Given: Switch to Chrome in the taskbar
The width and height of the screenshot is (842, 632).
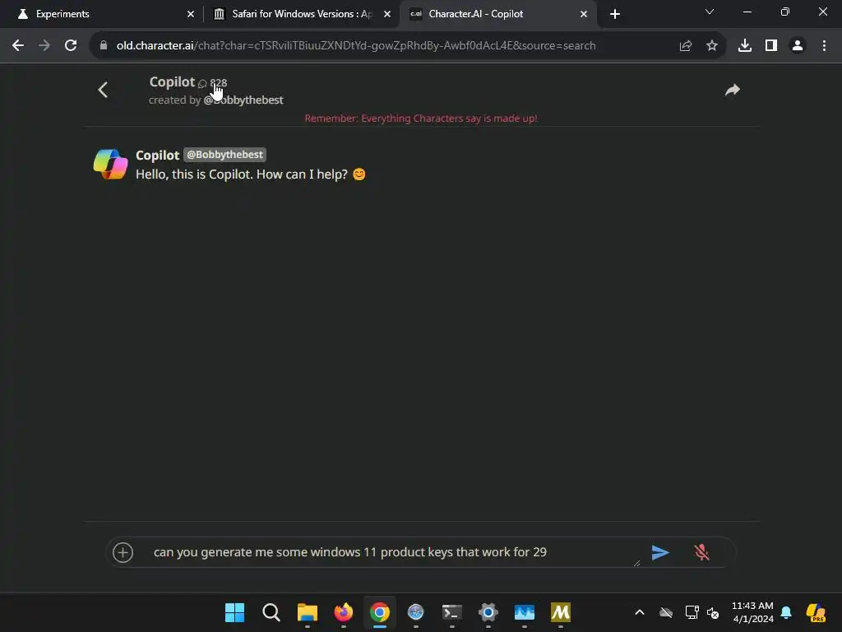Looking at the screenshot, I should (x=380, y=612).
